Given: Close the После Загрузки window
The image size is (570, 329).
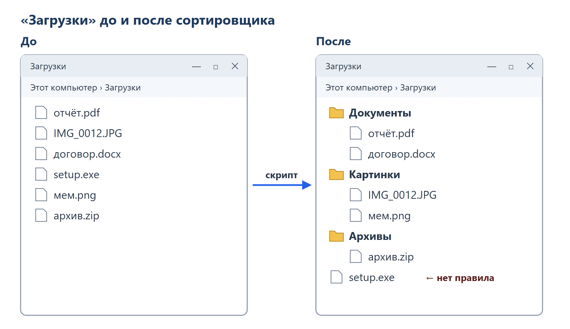Looking at the screenshot, I should point(530,66).
